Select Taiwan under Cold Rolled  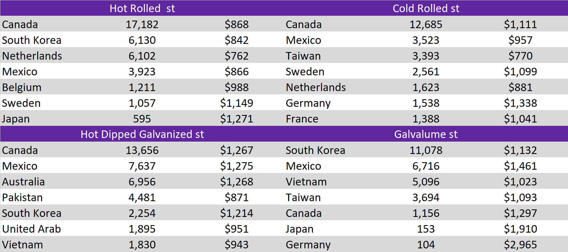(303, 56)
